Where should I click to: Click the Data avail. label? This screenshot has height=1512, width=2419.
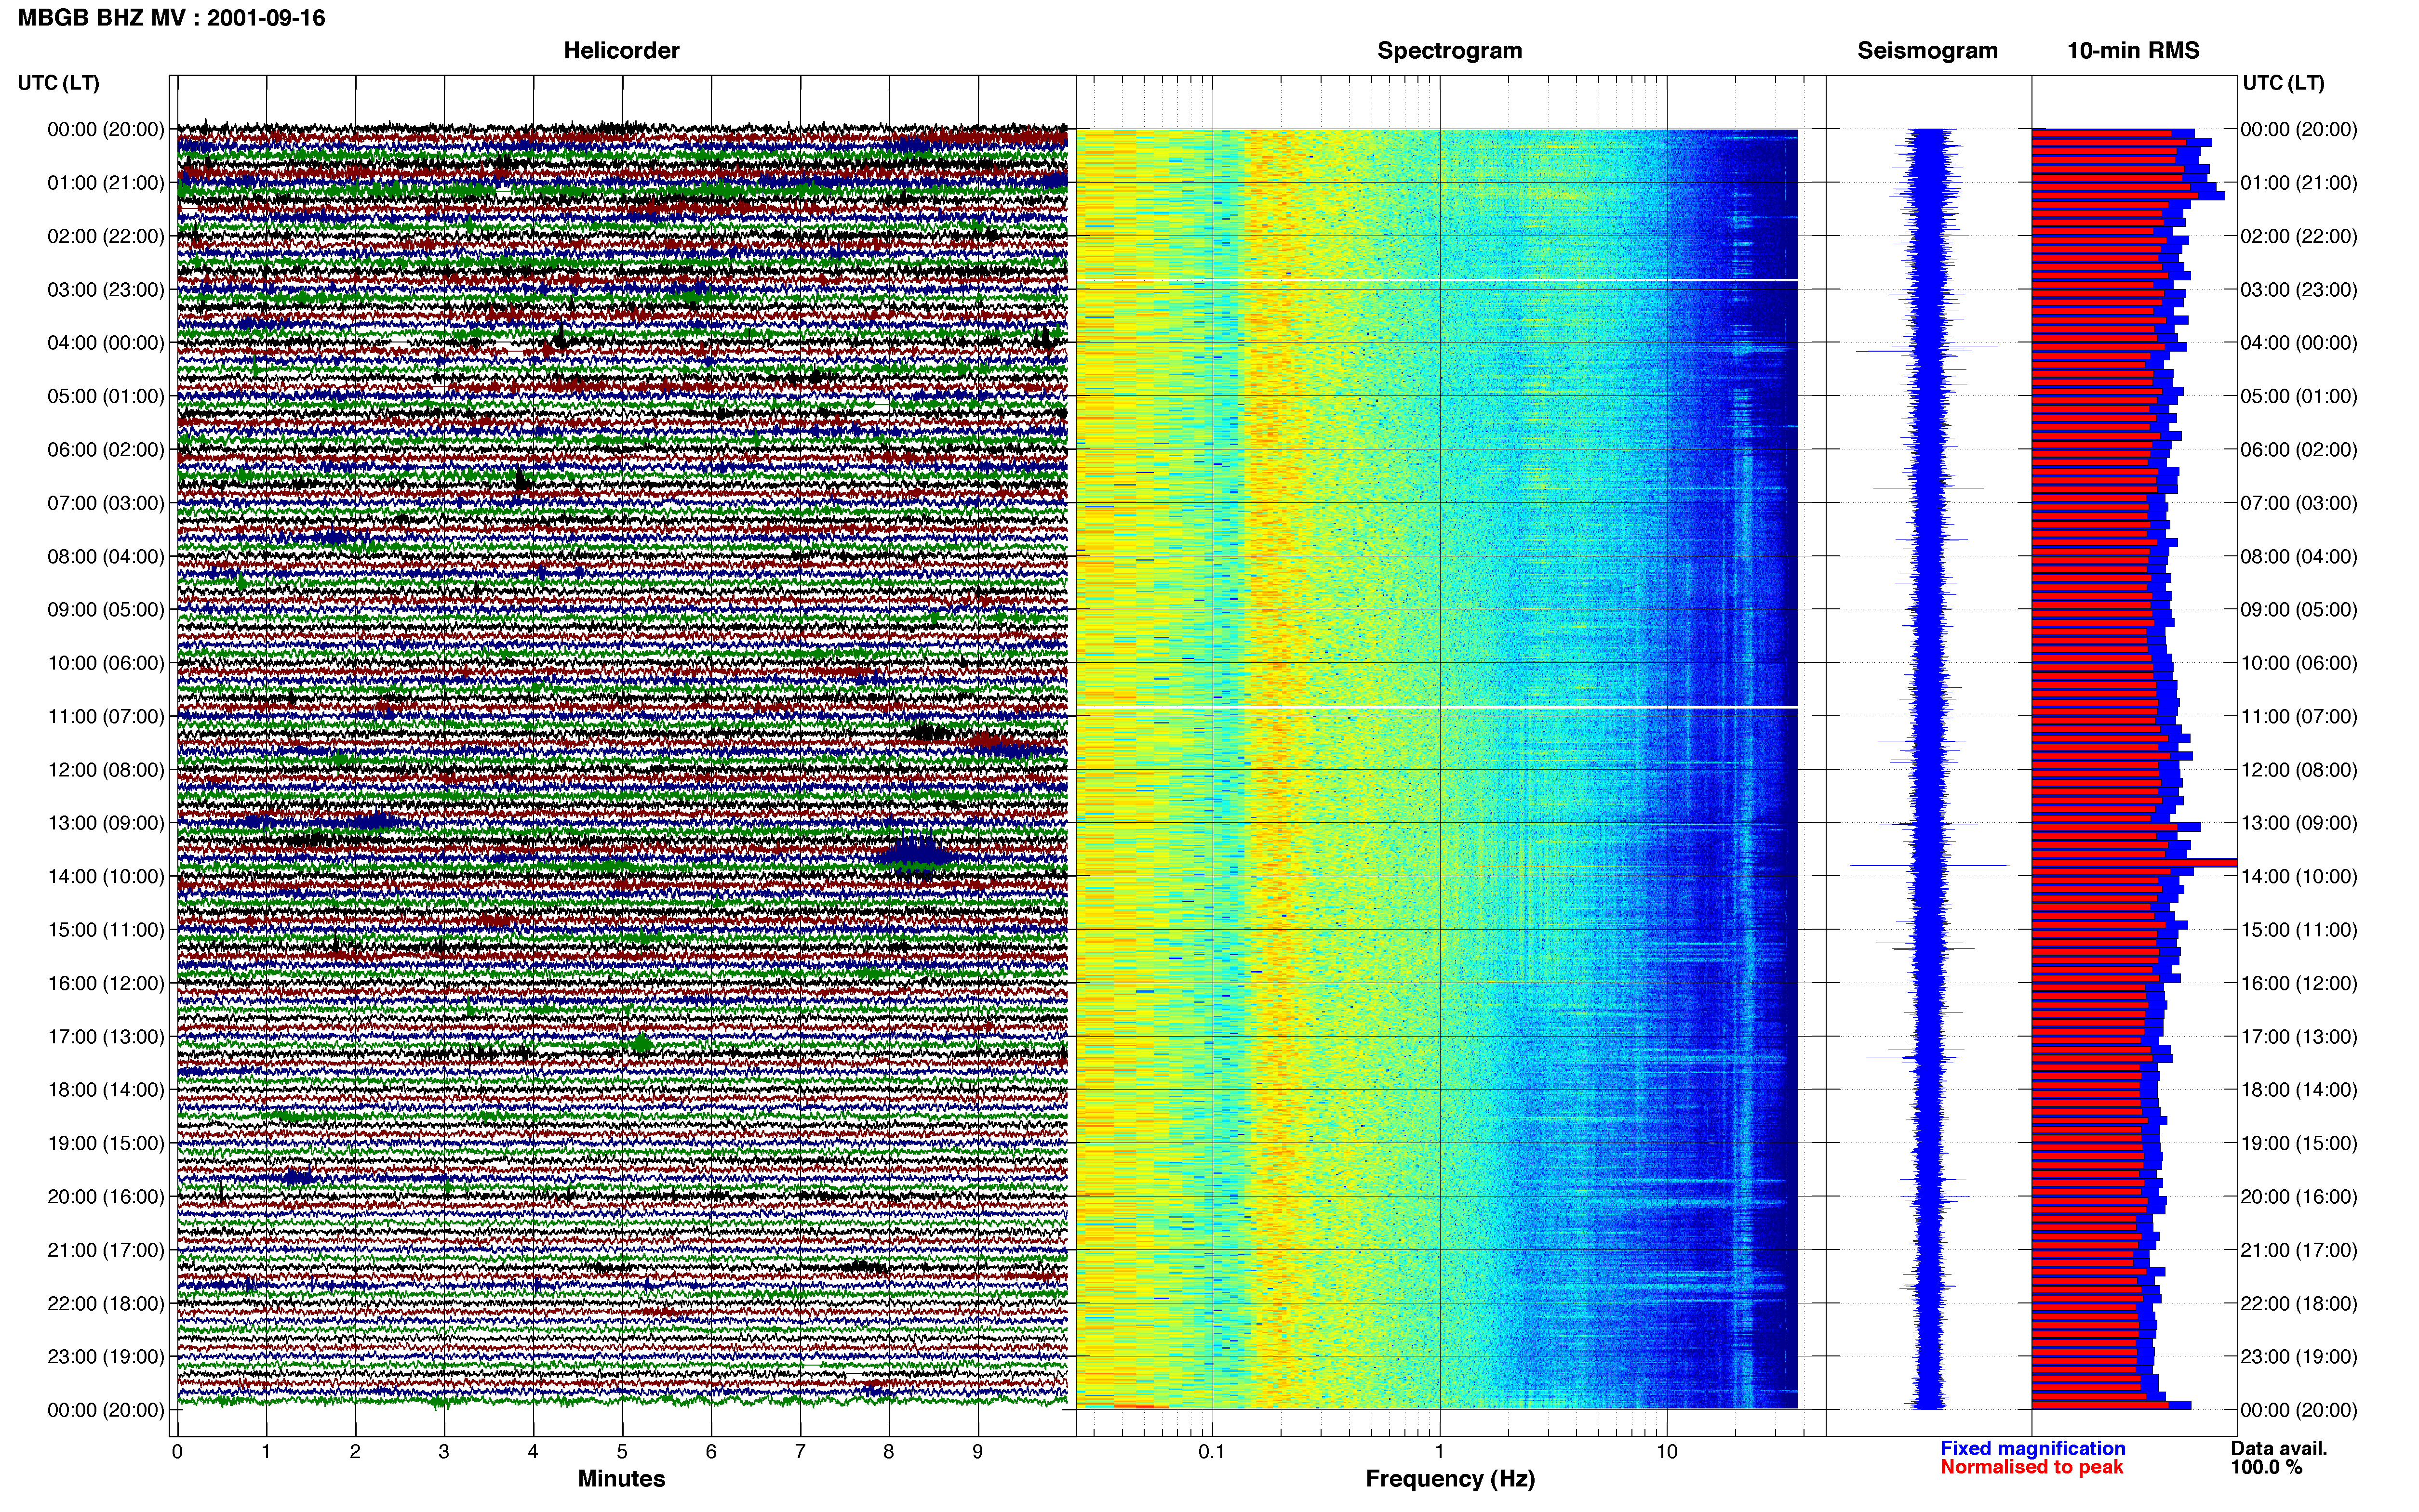pyautogui.click(x=2279, y=1449)
